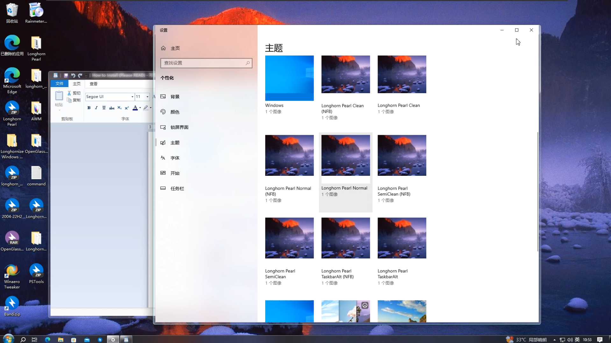Toggle underline in WordPad ribbon
The height and width of the screenshot is (343, 611).
pyautogui.click(x=104, y=108)
